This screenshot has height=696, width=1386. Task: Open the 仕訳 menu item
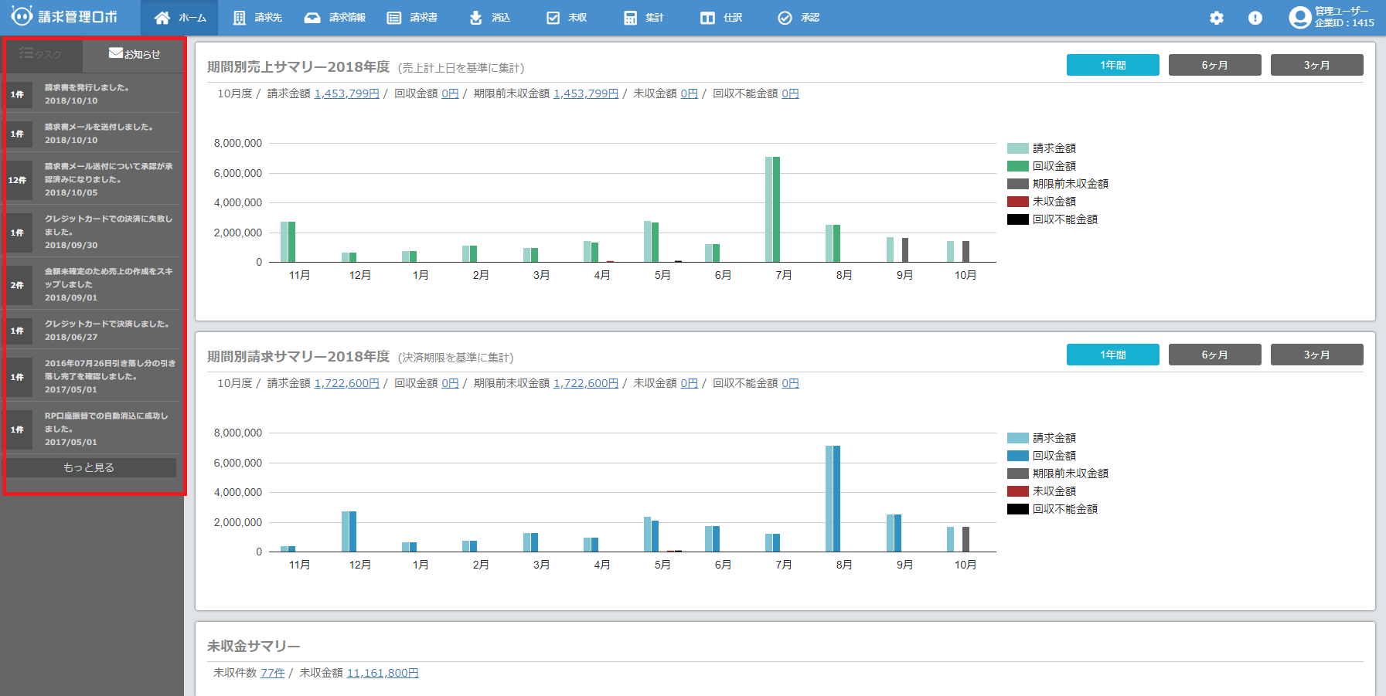tap(721, 18)
